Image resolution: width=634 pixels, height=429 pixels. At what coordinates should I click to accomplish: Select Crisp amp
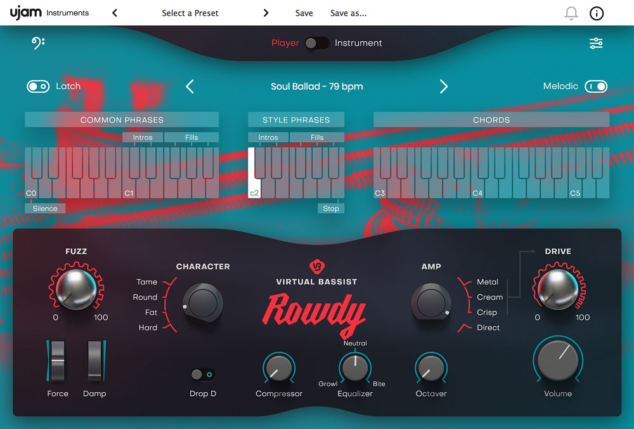pos(486,312)
